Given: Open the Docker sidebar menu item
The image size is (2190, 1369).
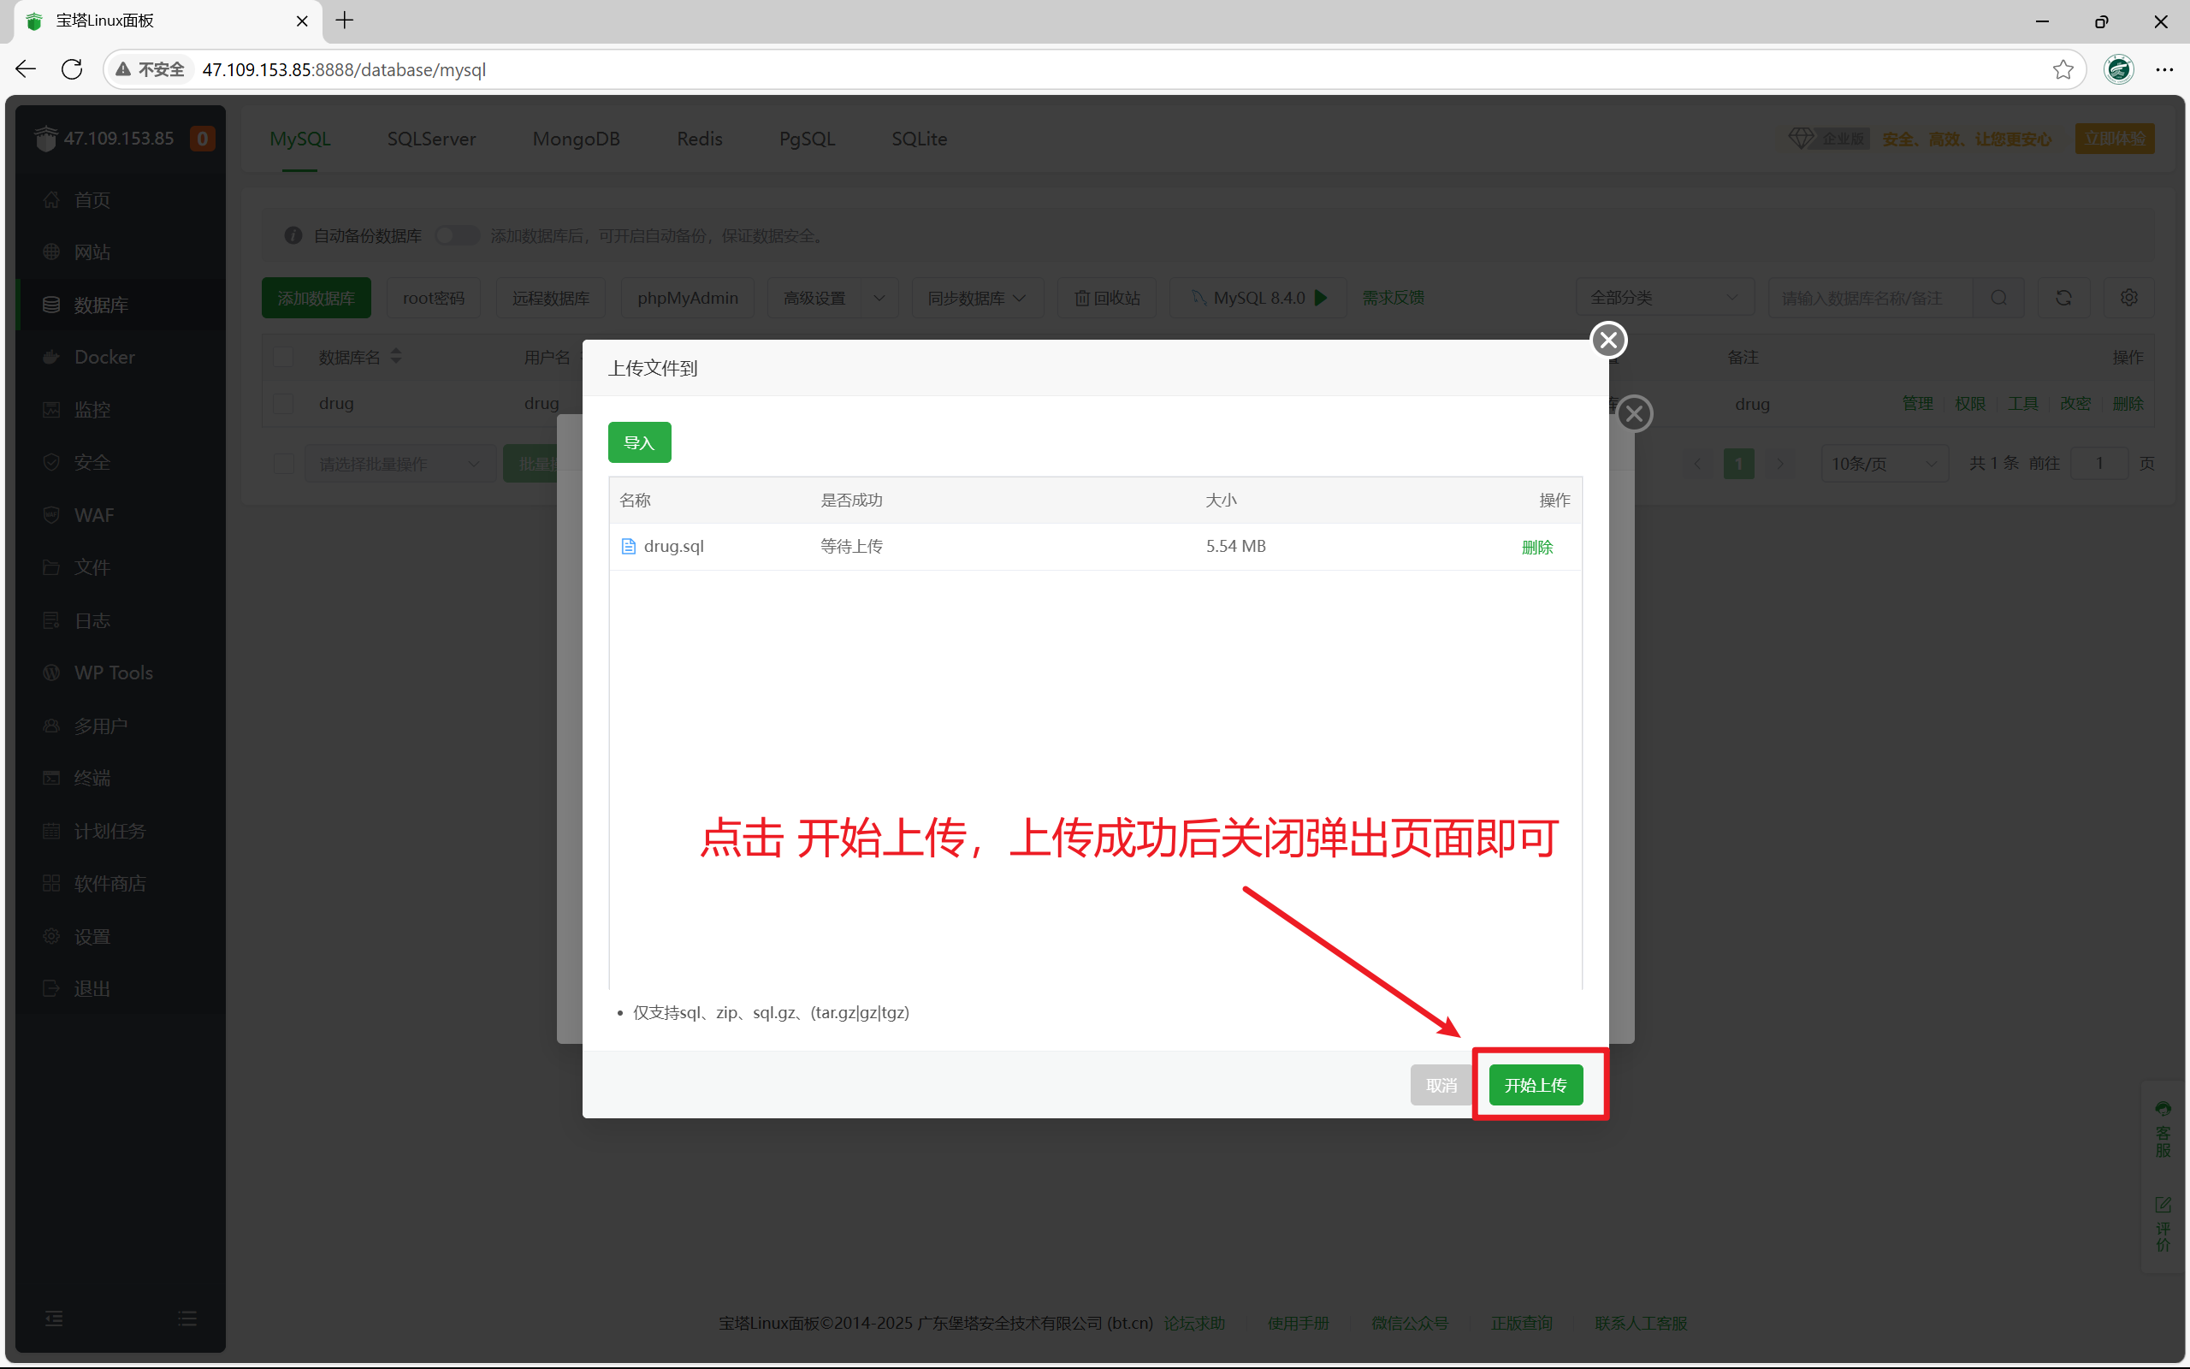Looking at the screenshot, I should pos(104,357).
